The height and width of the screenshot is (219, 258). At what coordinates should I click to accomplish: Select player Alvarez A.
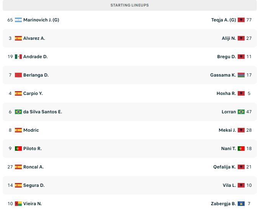click(x=34, y=38)
